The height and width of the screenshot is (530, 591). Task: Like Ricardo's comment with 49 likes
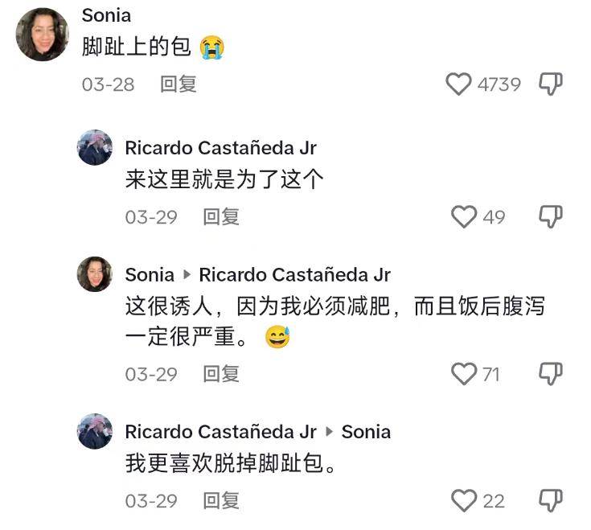click(464, 216)
